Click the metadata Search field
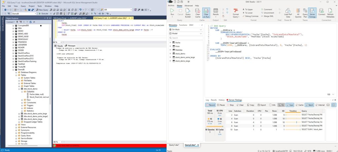The height and width of the screenshot is (152, 338). [x=186, y=38]
